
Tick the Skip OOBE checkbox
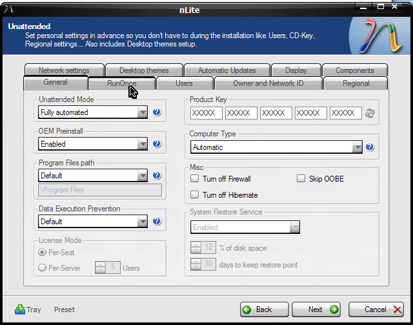pyautogui.click(x=301, y=178)
